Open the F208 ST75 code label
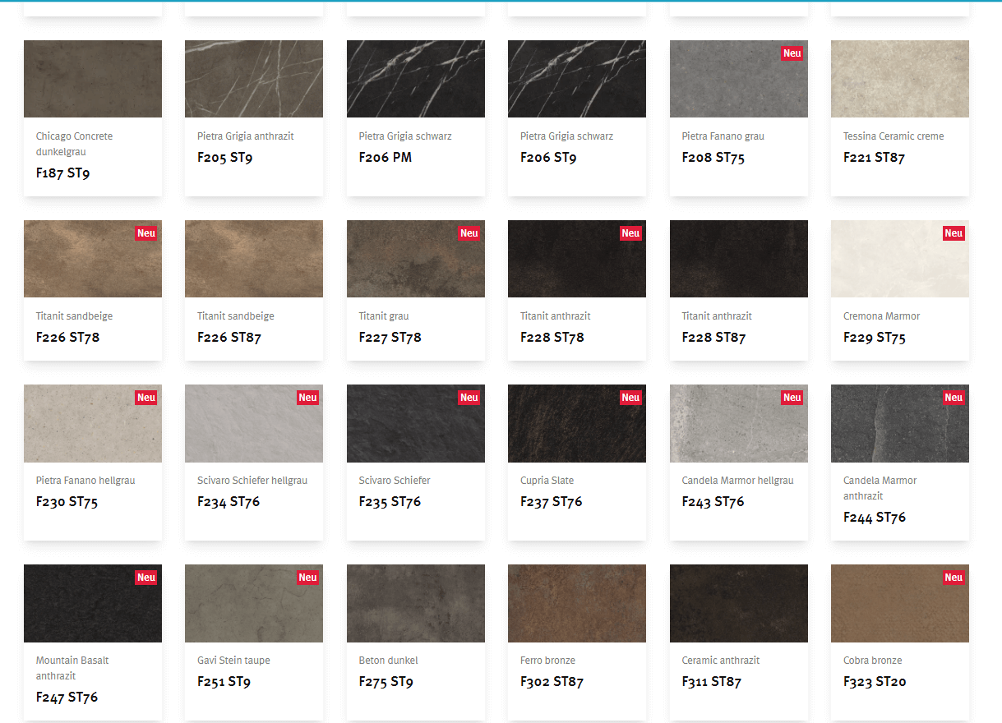 tap(713, 158)
